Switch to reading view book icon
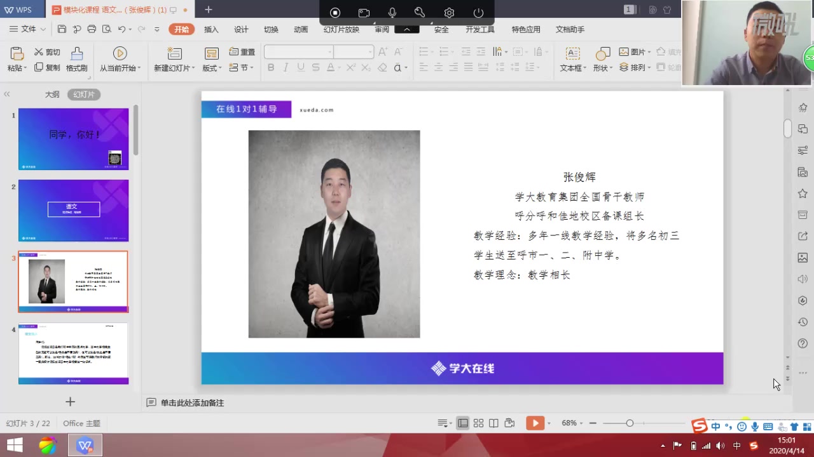Image resolution: width=814 pixels, height=457 pixels. coord(493,423)
